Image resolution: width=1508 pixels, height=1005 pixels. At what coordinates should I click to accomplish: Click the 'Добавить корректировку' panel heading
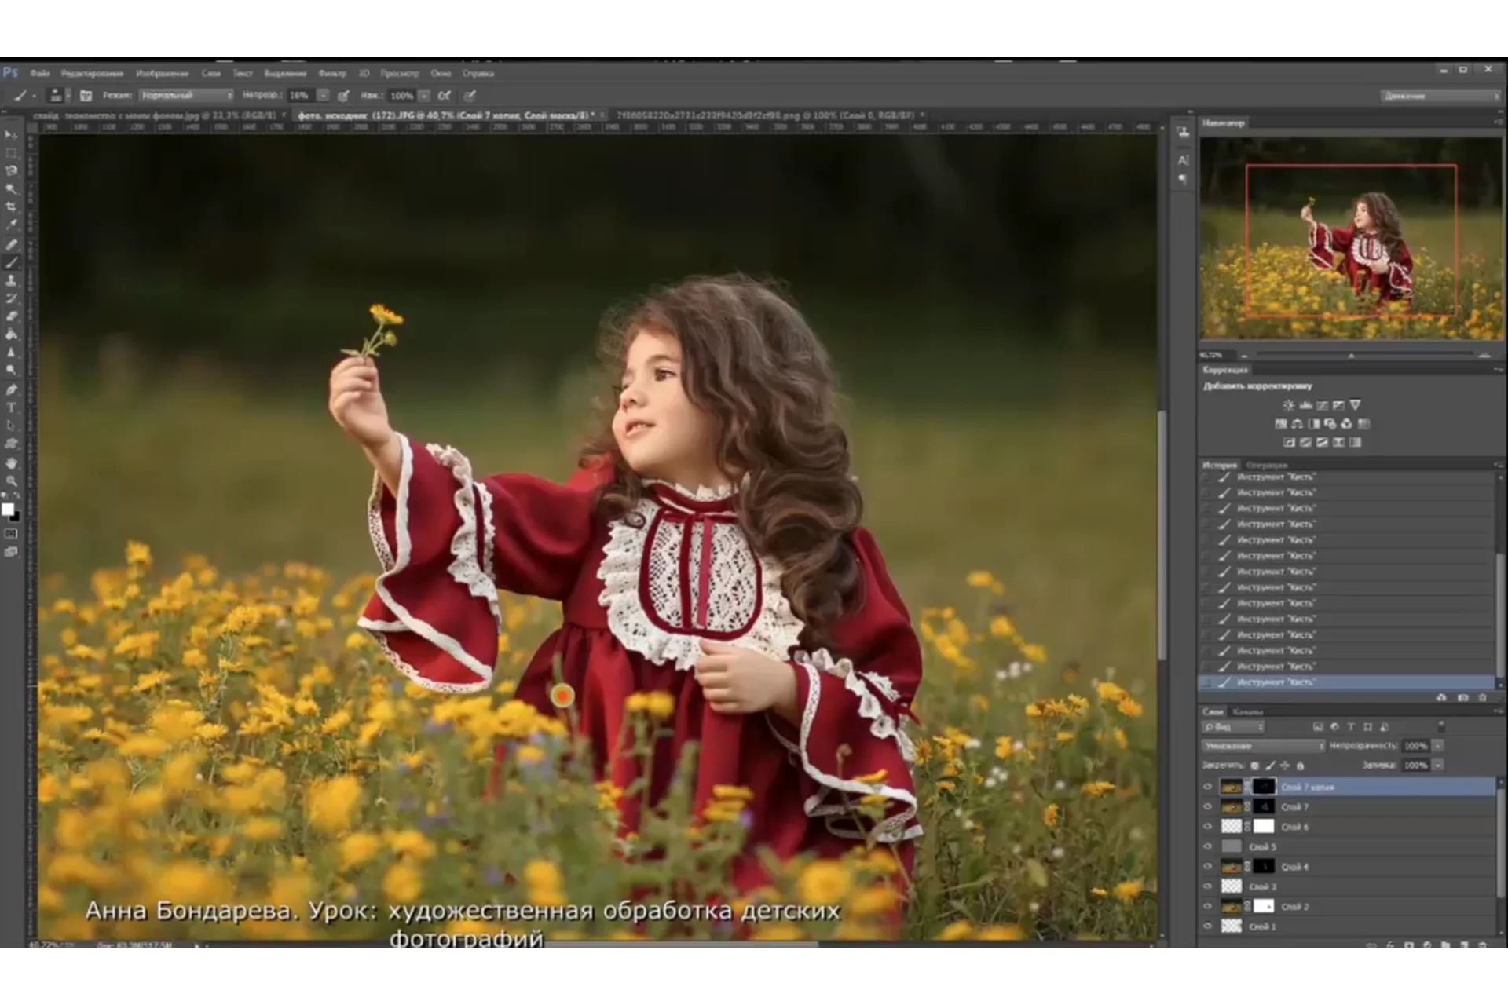1257,386
